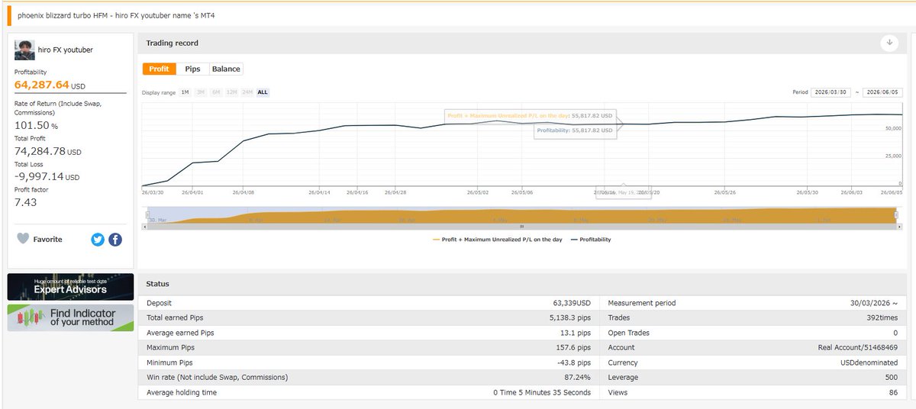The width and height of the screenshot is (916, 409).
Task: Share via the Twitter icon
Action: coord(98,240)
